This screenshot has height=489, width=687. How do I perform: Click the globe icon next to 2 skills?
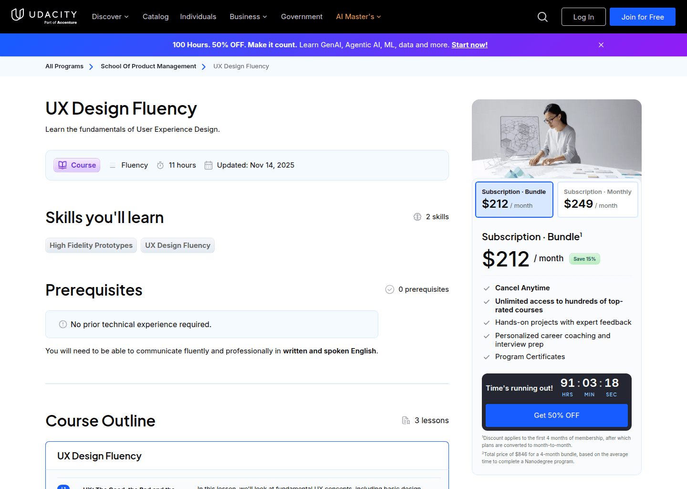(x=417, y=216)
